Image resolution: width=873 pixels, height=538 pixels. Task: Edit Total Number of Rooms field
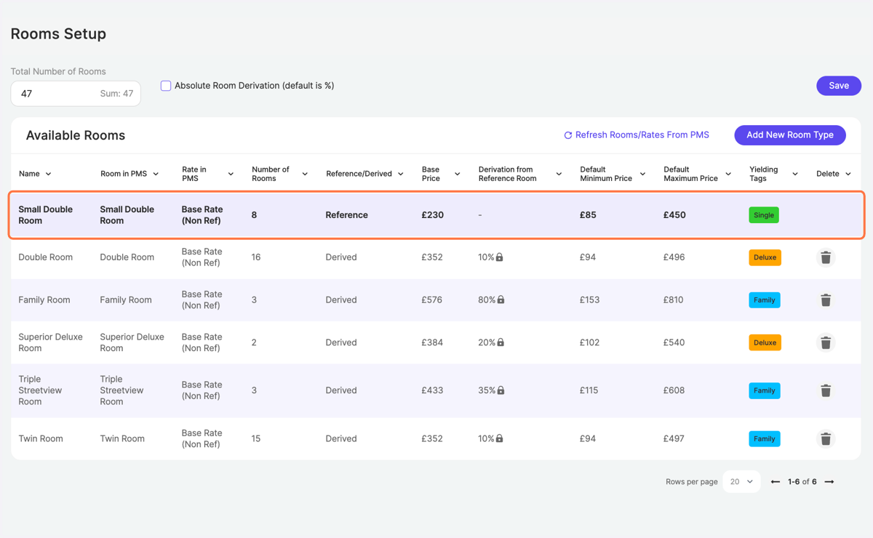(x=76, y=94)
